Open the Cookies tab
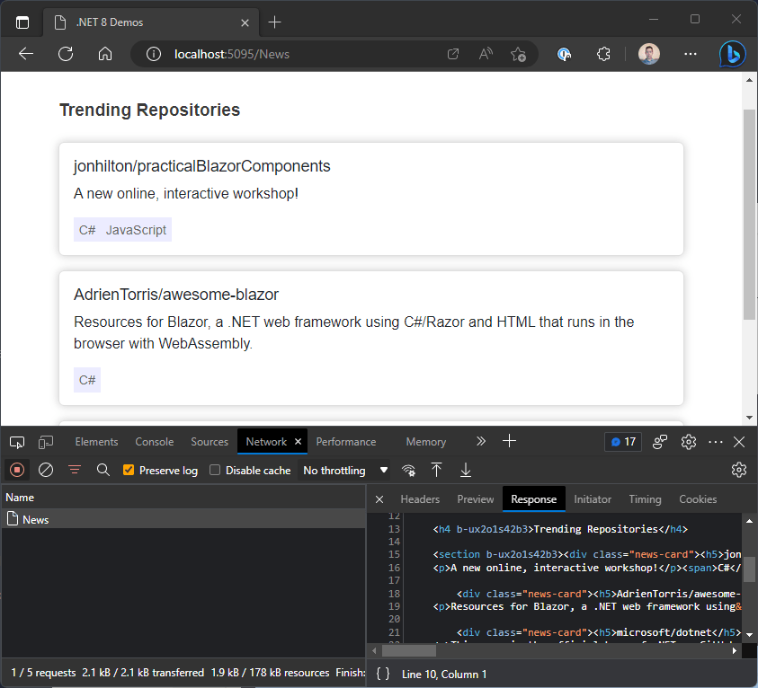 coord(698,499)
